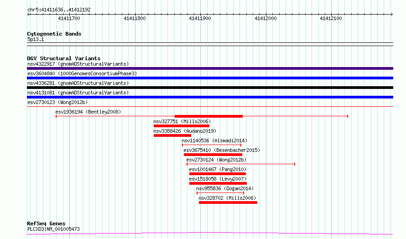The width and height of the screenshot is (406, 239).
Task: Click the esv3675410 red variant bar
Action: 213,155
